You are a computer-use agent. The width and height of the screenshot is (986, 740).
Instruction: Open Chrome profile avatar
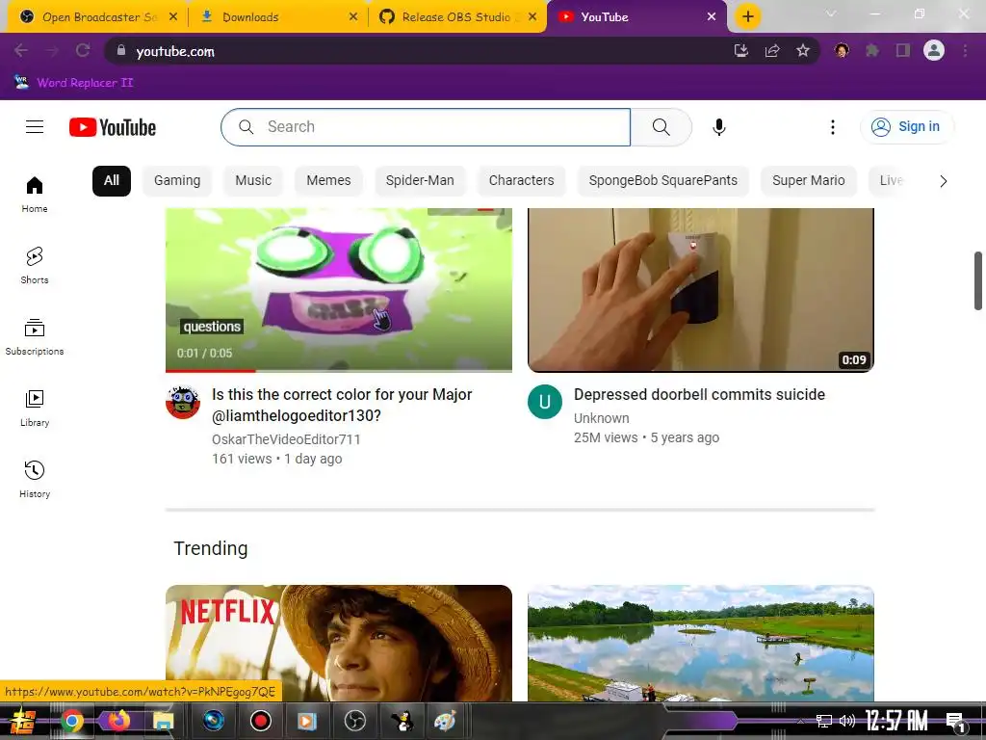coord(934,50)
